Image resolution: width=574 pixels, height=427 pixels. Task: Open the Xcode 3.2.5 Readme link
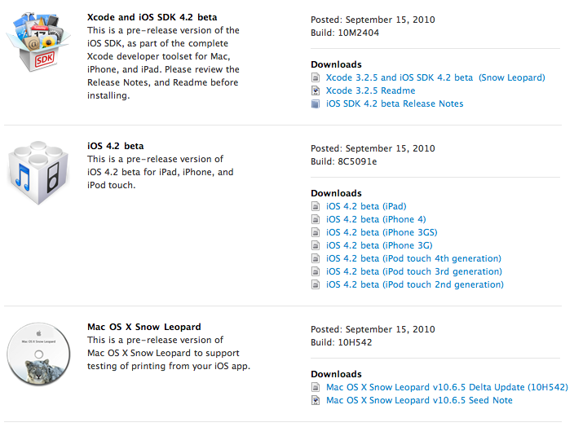370,90
